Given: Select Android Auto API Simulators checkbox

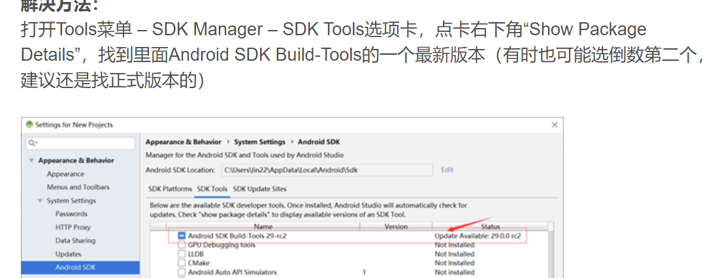Looking at the screenshot, I should tap(182, 272).
